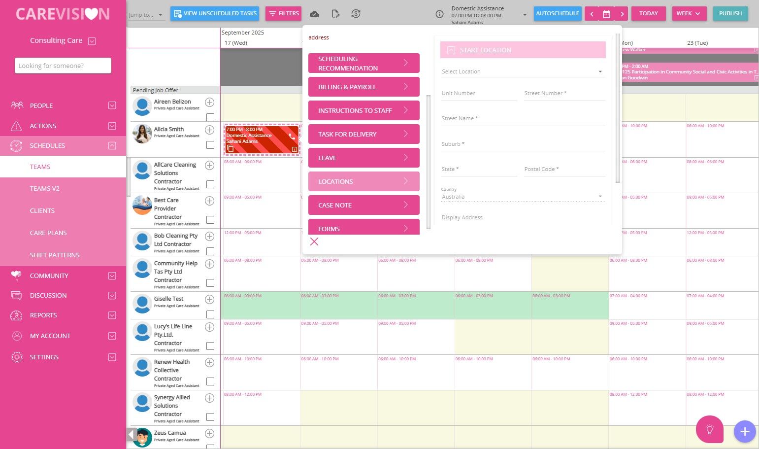The width and height of the screenshot is (759, 449).
Task: Click the plus icon for Renew Health Collective
Action: 210,362
